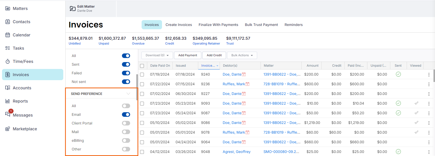Image resolution: width=435 pixels, height=156 pixels.
Task: Select the Invoices tab
Action: (x=152, y=25)
